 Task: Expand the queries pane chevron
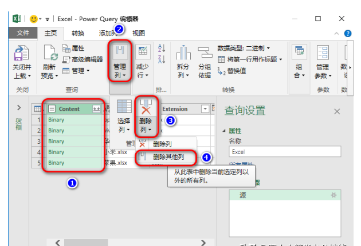(19, 107)
